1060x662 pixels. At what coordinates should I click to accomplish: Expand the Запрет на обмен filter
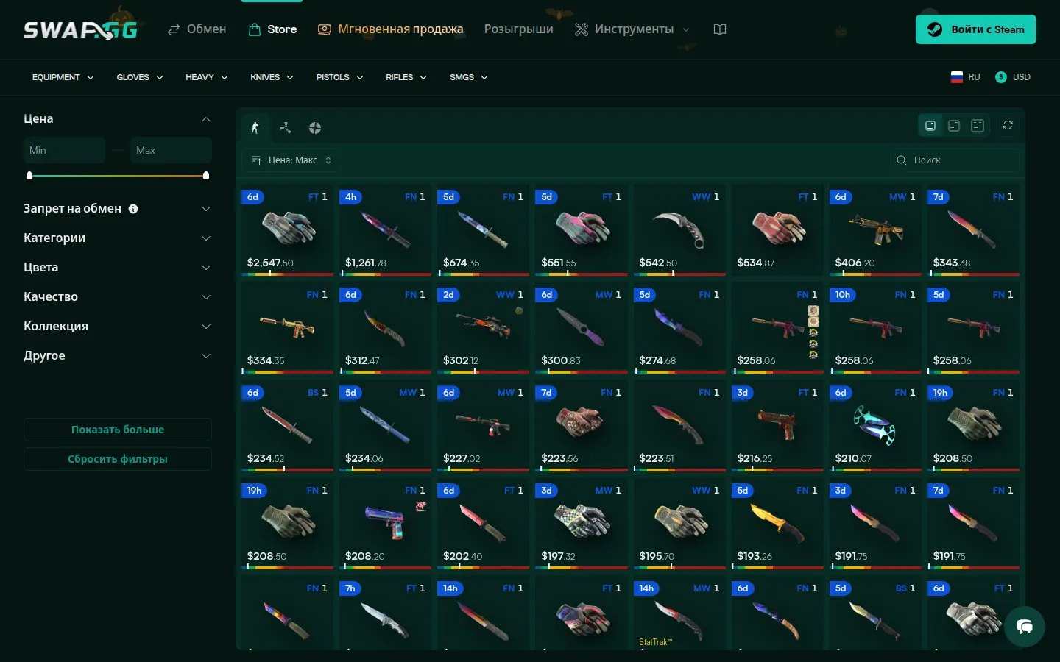tap(118, 209)
